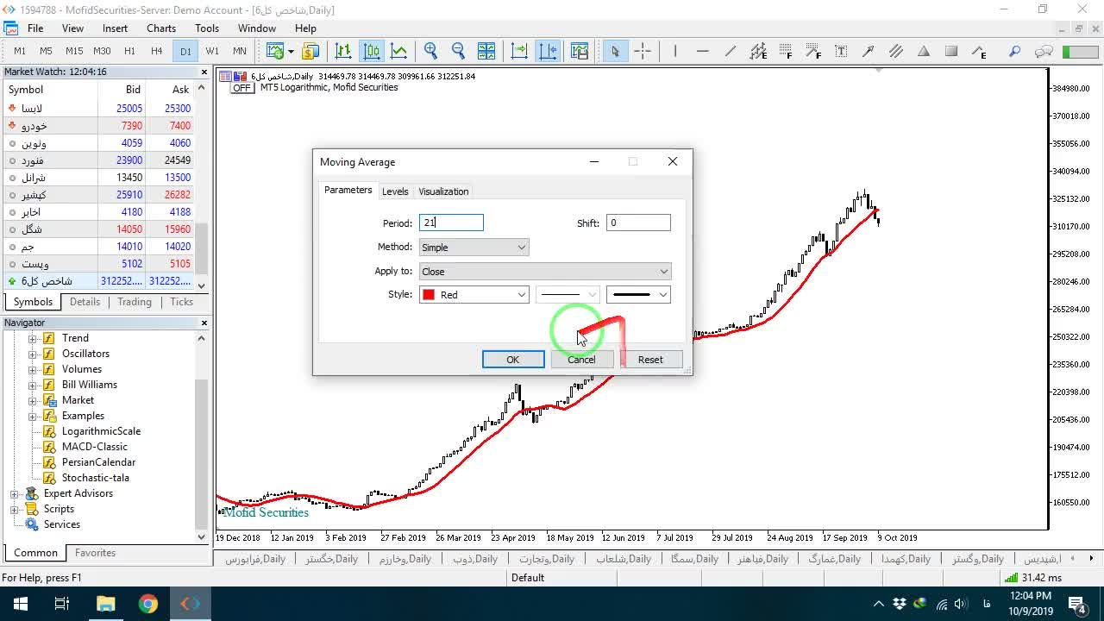
Task: Select the H4 timeframe button
Action: point(156,51)
